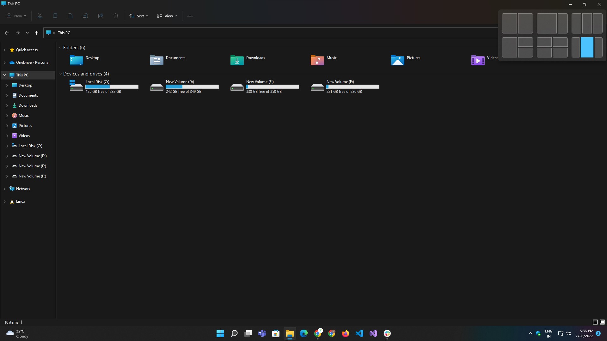
Task: Snap window to top-left quadrant of four-grid layout
Action: pos(544,42)
